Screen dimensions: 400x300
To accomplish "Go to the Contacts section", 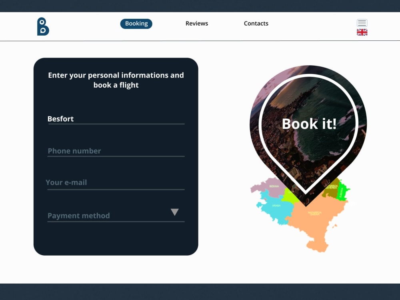I will click(x=256, y=23).
